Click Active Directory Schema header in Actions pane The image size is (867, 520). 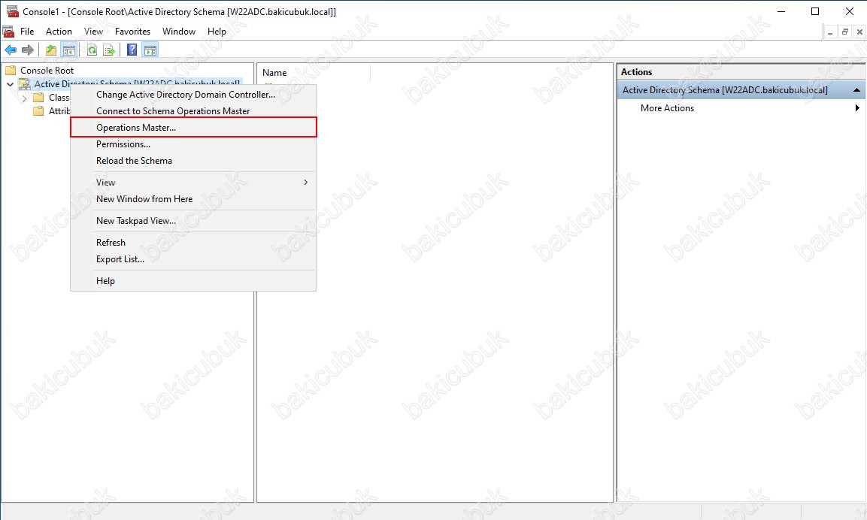[x=741, y=90]
